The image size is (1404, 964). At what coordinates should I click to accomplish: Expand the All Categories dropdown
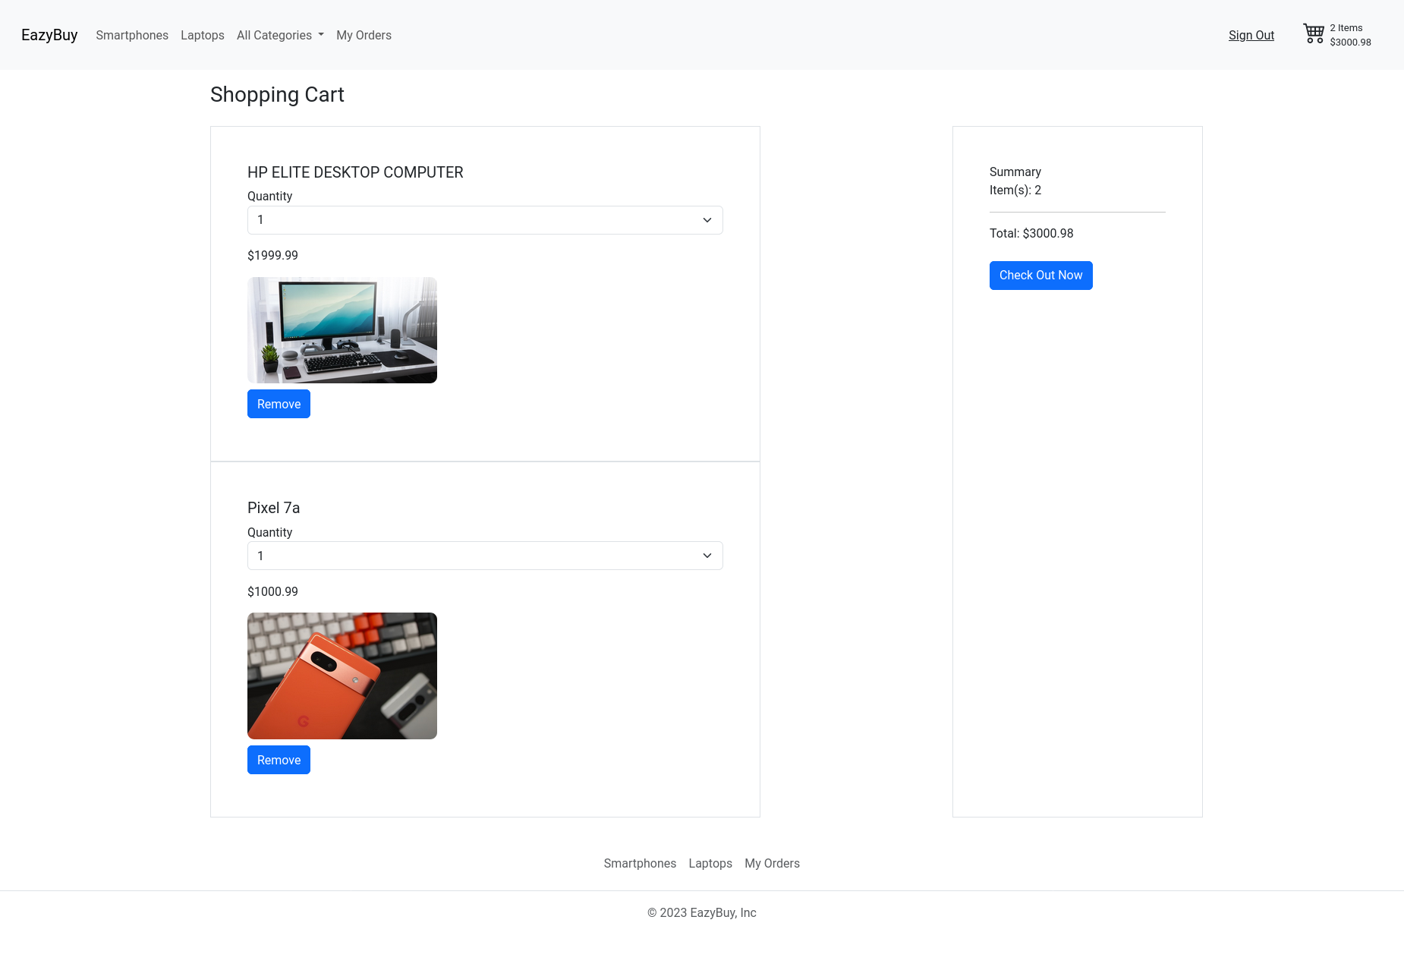(x=280, y=35)
